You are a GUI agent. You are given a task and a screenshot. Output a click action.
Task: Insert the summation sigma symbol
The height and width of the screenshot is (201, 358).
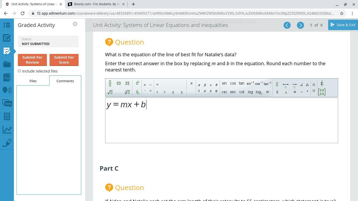[322, 83]
